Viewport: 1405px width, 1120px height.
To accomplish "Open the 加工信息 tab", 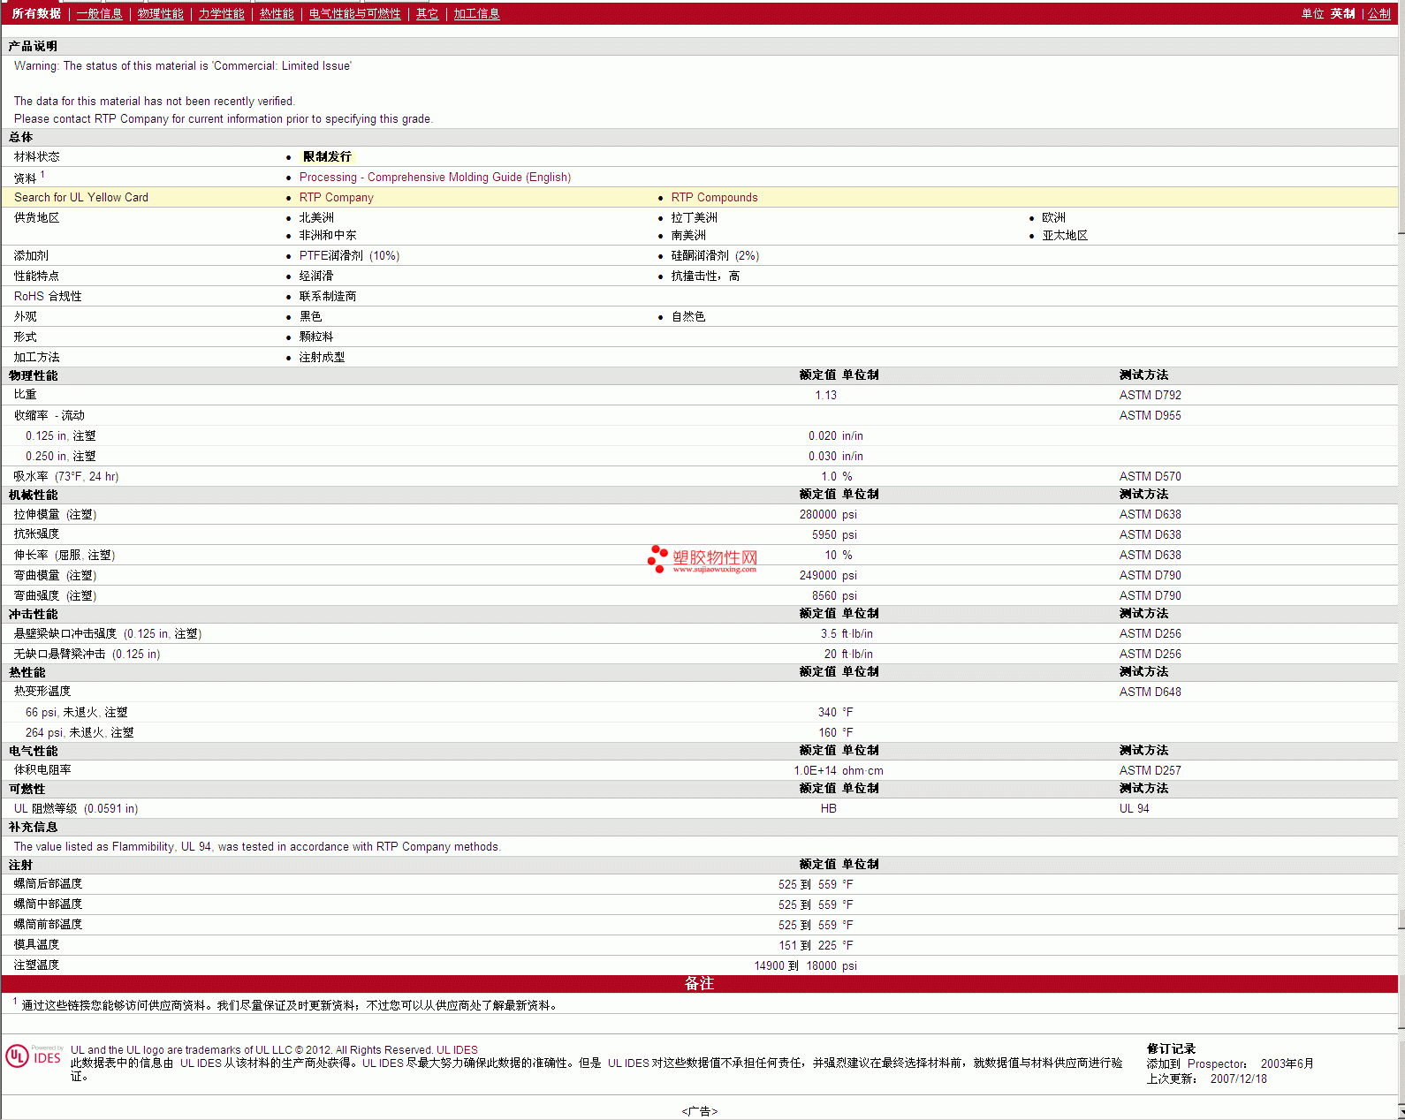I will pos(476,14).
